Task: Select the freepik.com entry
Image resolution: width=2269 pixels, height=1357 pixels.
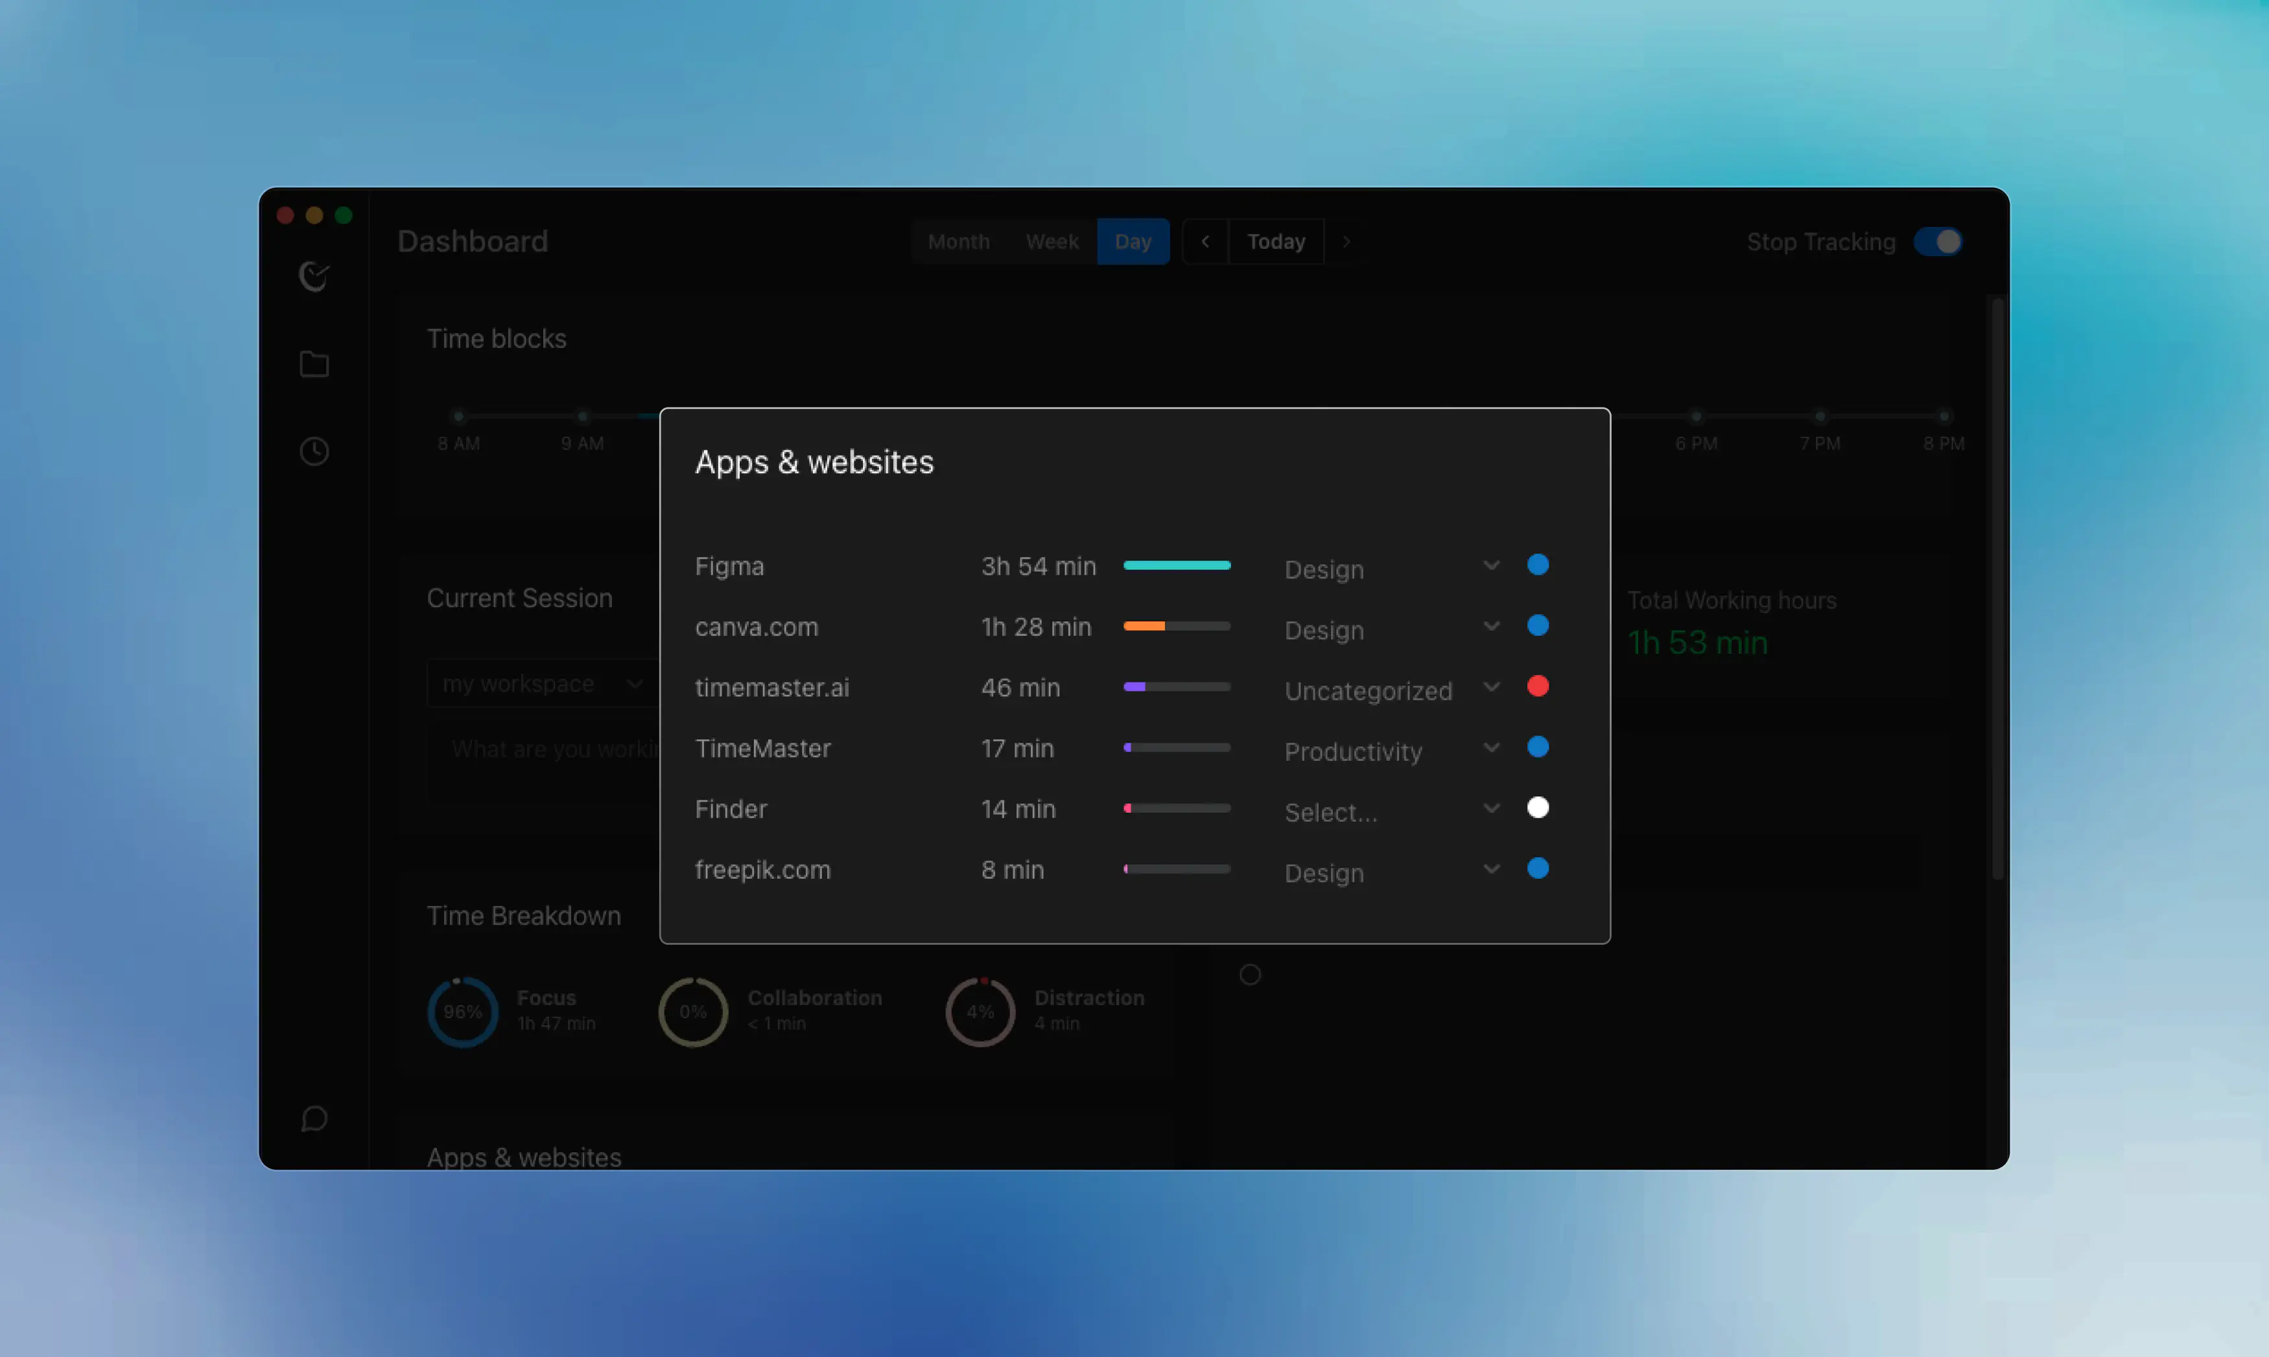Action: coord(763,870)
